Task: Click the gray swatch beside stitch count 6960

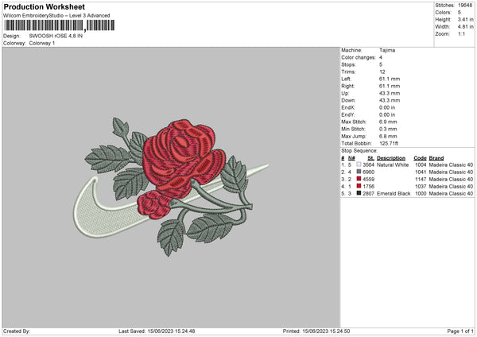Action: click(359, 172)
